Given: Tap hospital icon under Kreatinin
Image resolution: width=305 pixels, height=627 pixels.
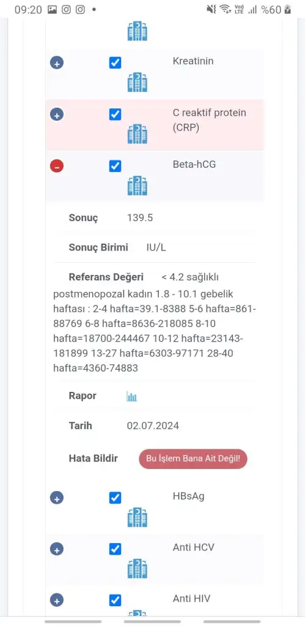Looking at the screenshot, I should click(x=138, y=82).
